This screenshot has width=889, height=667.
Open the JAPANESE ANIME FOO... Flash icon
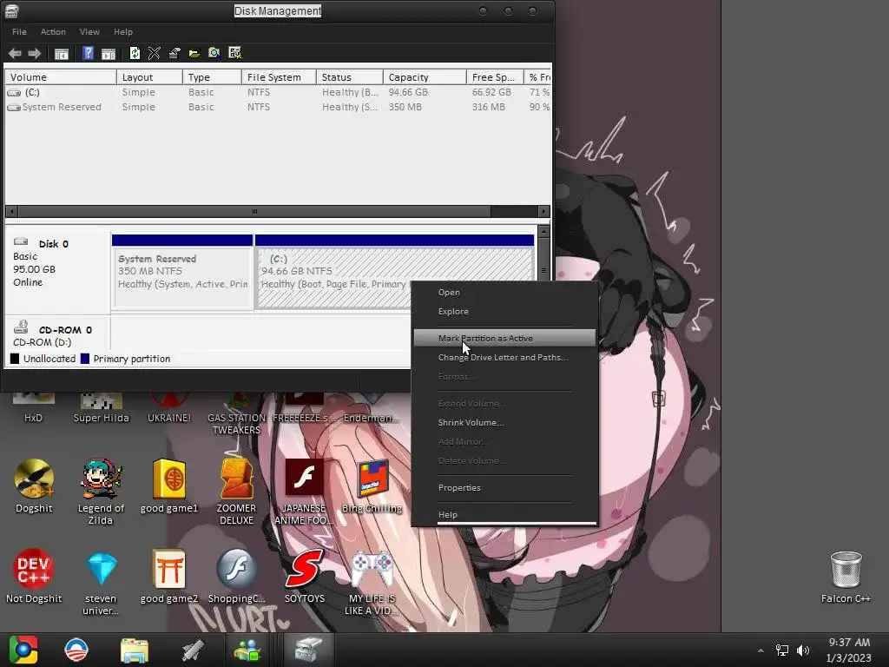pyautogui.click(x=304, y=492)
